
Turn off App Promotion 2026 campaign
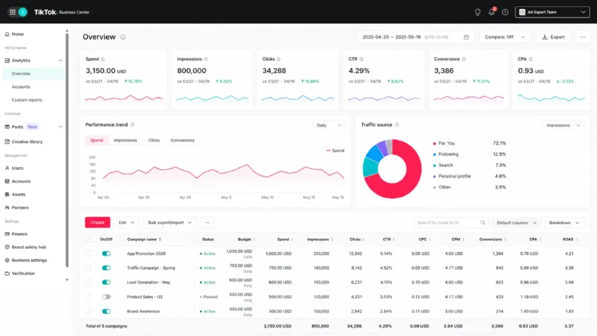pos(106,254)
